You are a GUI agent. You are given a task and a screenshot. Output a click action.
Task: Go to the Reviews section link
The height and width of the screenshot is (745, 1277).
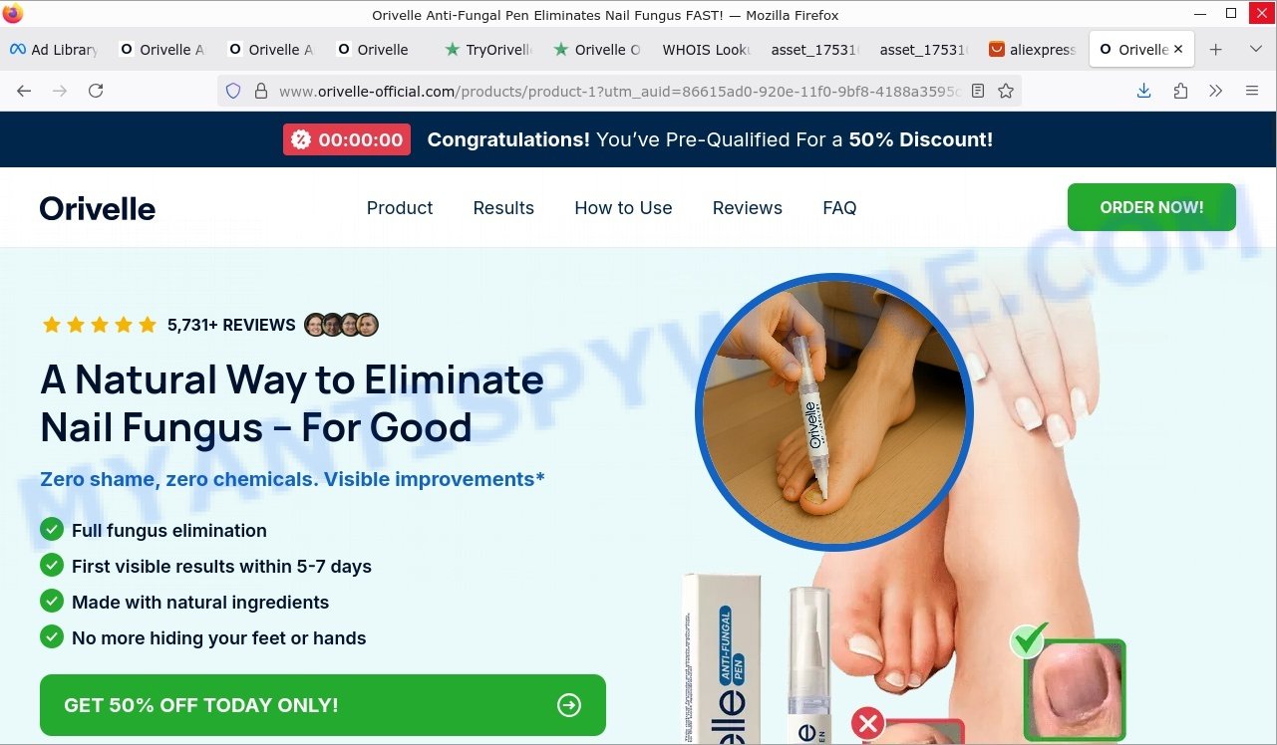coord(748,208)
